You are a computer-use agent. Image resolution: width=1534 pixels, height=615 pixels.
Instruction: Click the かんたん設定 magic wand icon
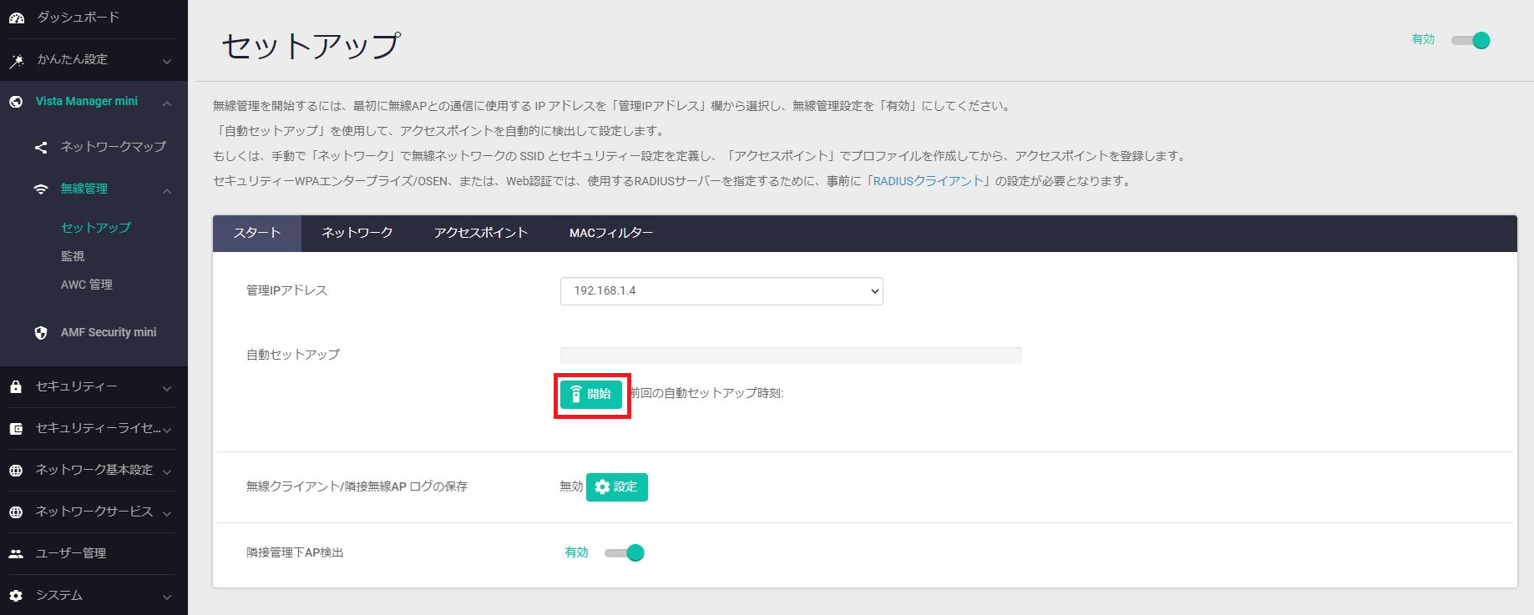(x=16, y=60)
